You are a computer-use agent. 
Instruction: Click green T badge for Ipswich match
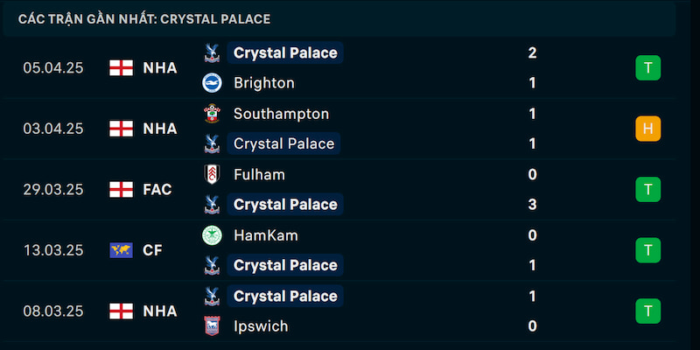pos(648,311)
